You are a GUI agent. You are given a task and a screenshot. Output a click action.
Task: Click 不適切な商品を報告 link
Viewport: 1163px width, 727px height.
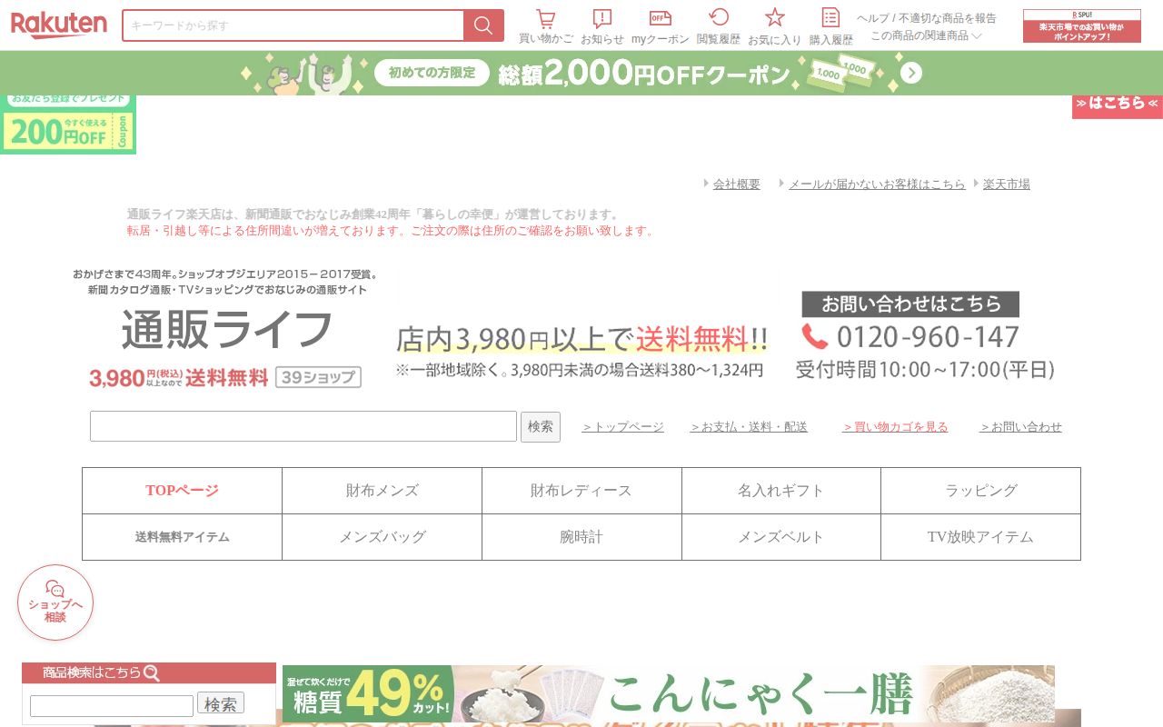948,18
